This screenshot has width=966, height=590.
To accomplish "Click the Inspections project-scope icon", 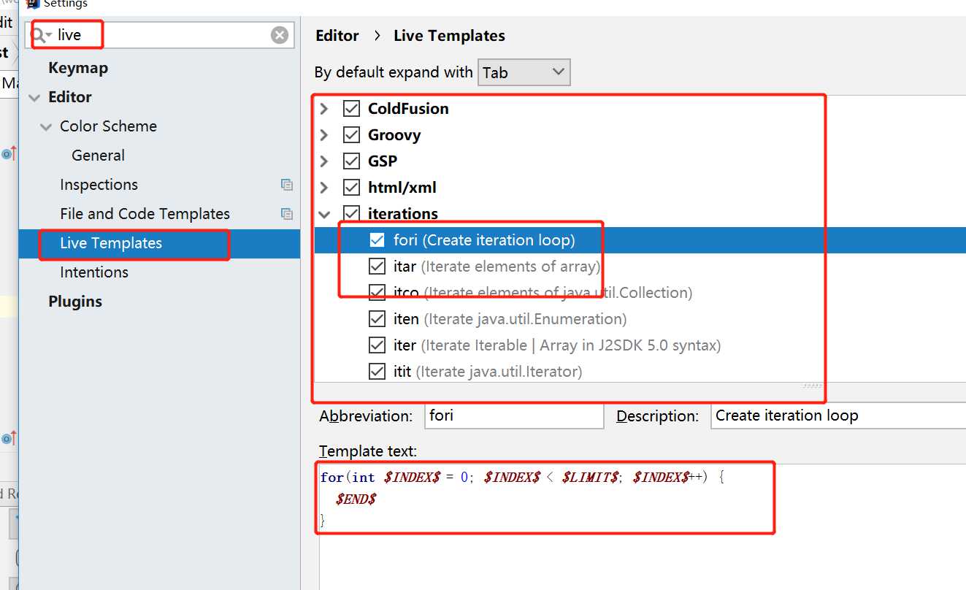I will pyautogui.click(x=287, y=185).
